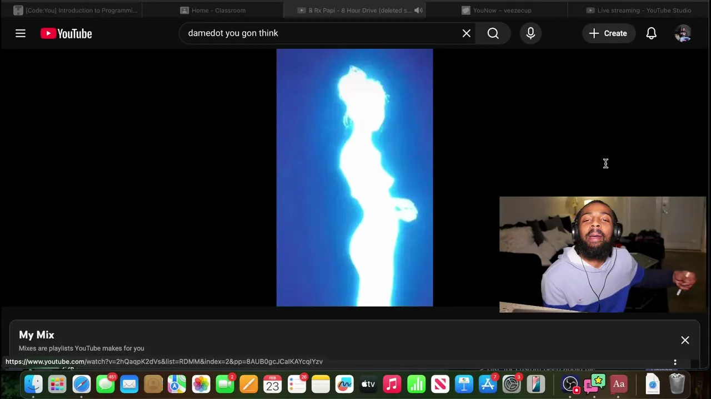
Task: Clear the search box with the X
Action: 467,33
